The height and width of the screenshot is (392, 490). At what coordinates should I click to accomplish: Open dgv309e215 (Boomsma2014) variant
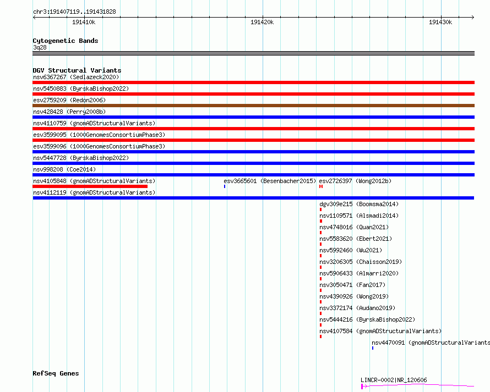359,204
